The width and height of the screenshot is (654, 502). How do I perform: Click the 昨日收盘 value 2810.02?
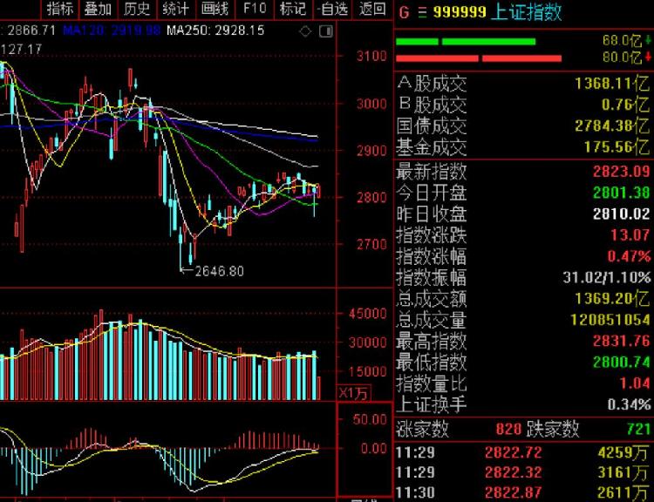(x=622, y=214)
